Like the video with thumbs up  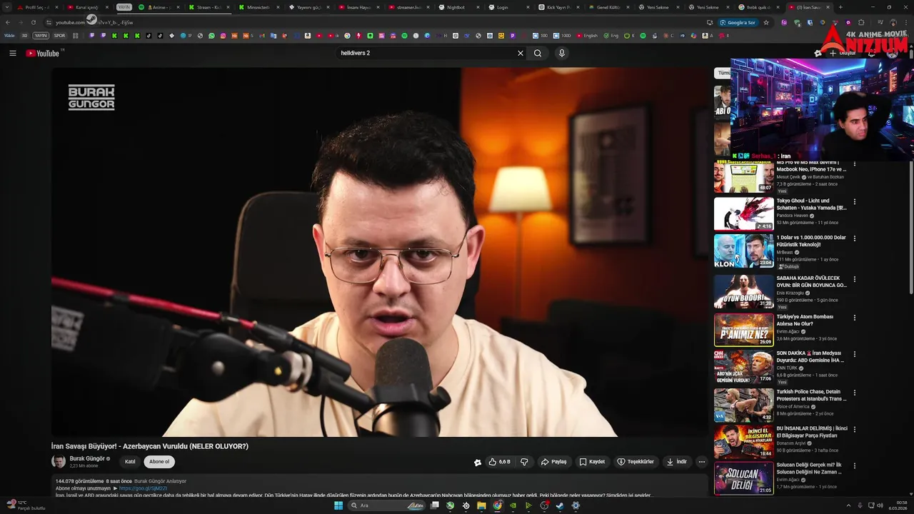[x=500, y=462]
